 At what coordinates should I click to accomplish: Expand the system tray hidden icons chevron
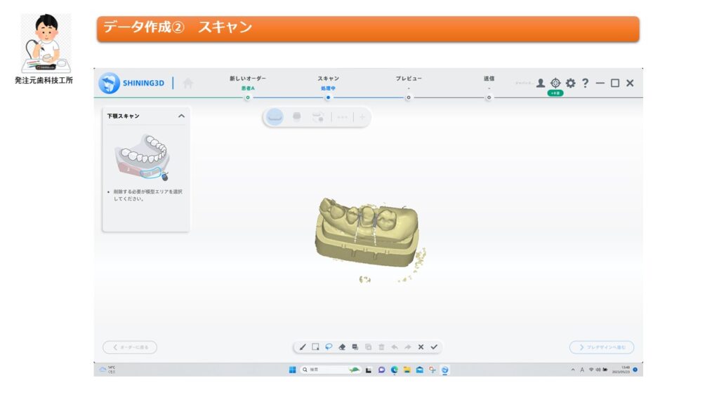[x=573, y=370]
